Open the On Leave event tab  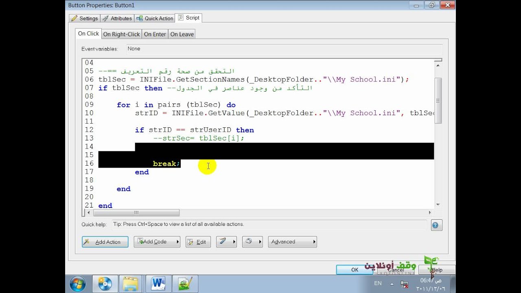pos(182,34)
